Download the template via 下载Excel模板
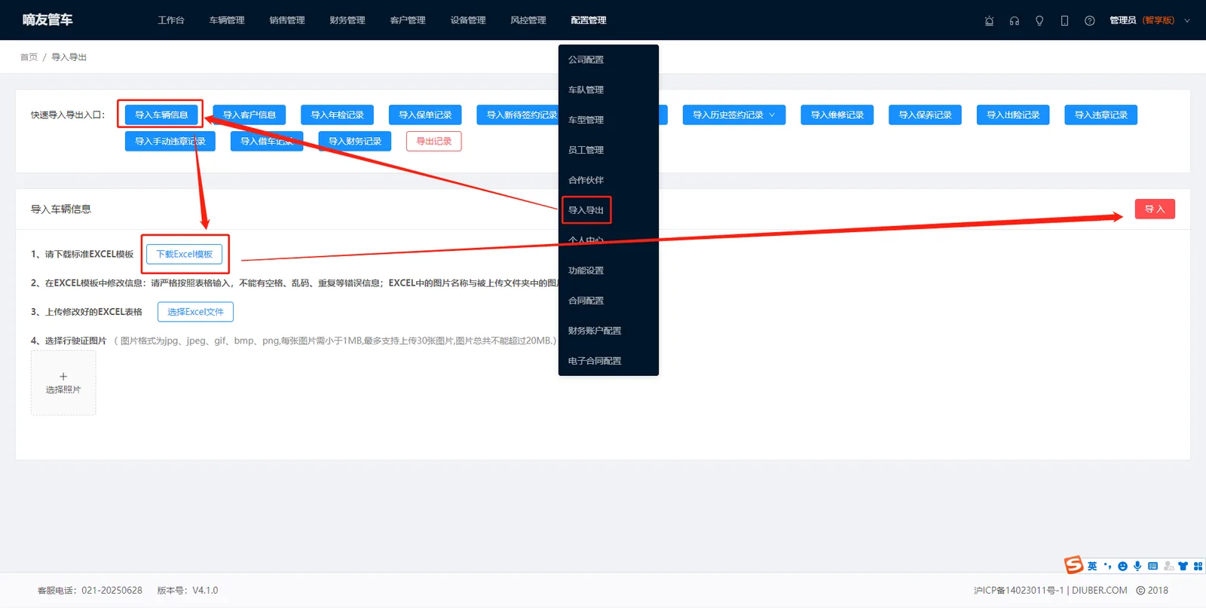Screen dimensions: 1206x608 pos(185,254)
